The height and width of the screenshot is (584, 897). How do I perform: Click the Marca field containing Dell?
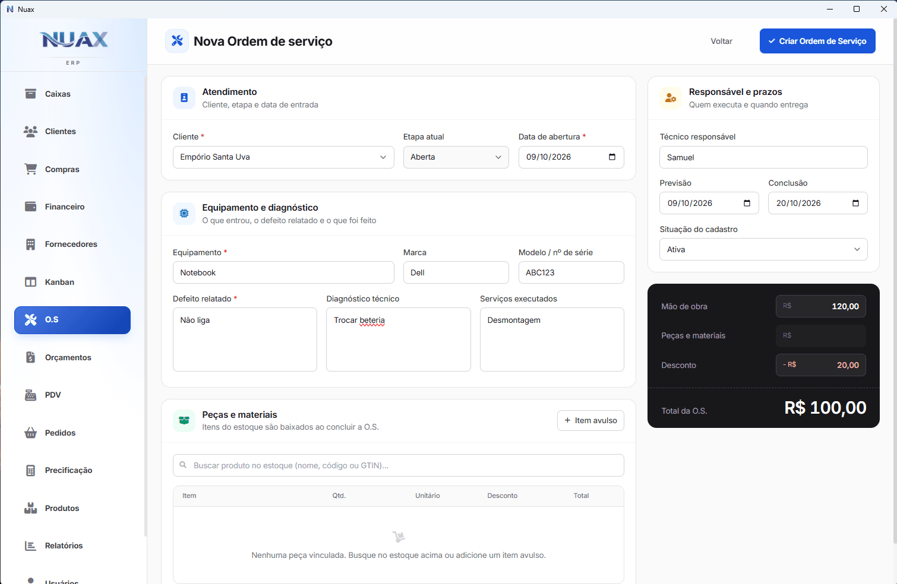[x=456, y=272]
